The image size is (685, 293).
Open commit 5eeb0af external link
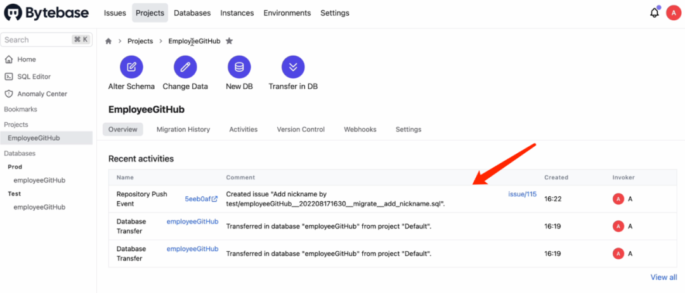coord(201,199)
